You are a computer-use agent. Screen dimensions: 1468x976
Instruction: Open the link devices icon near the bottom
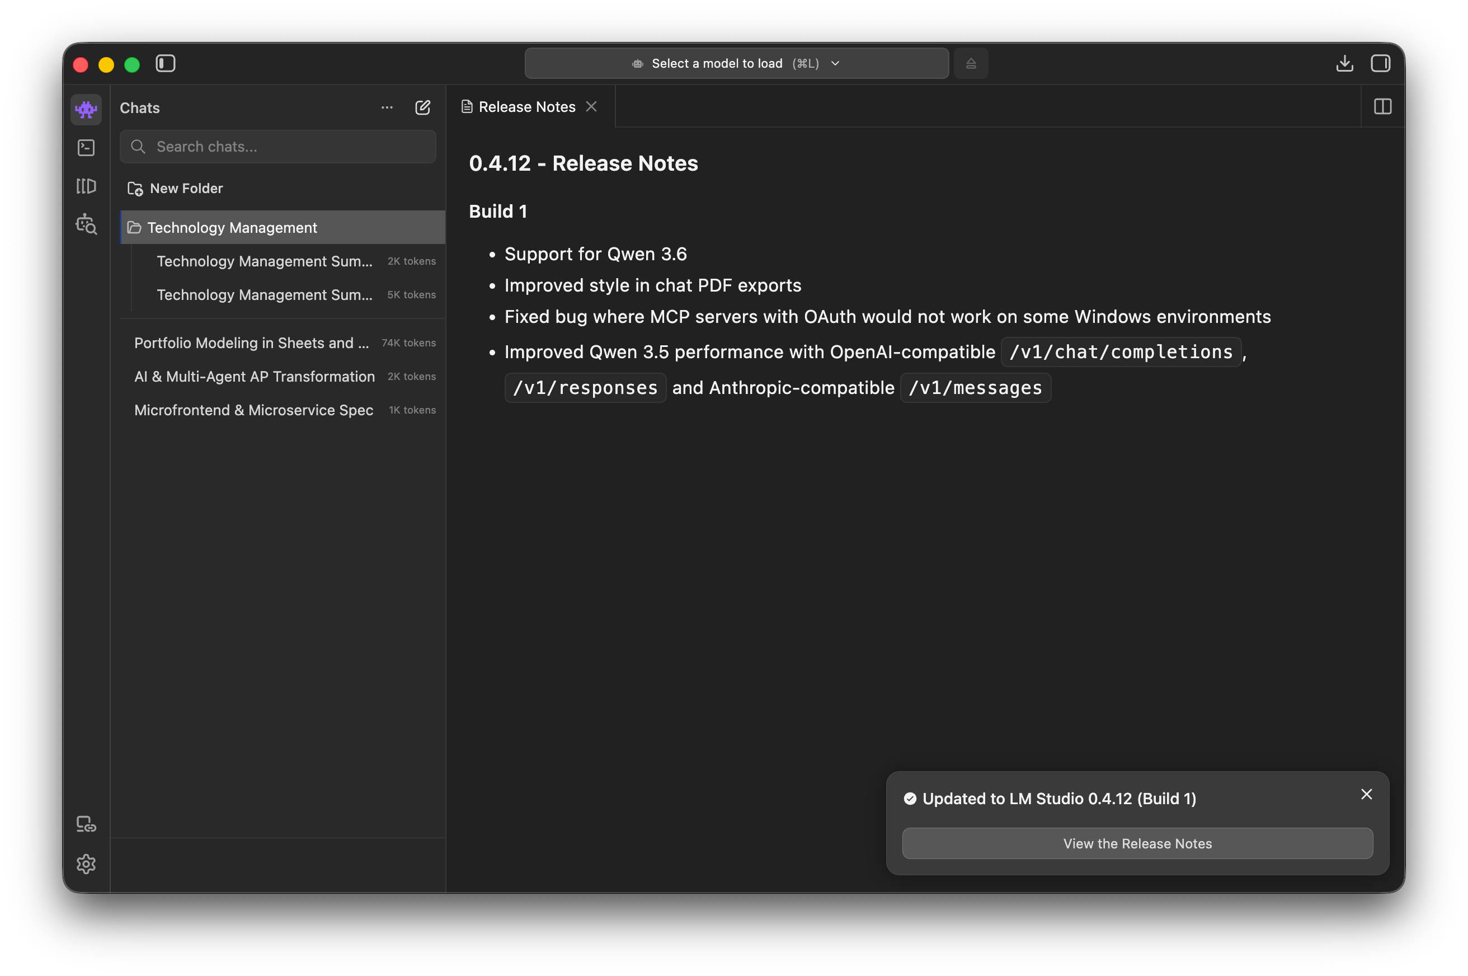point(86,824)
